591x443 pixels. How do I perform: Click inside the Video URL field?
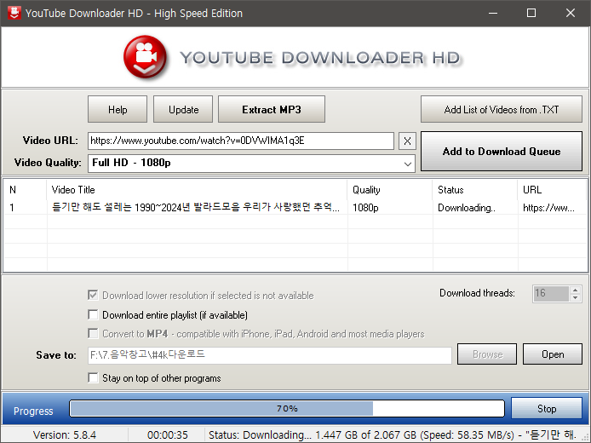click(x=241, y=141)
